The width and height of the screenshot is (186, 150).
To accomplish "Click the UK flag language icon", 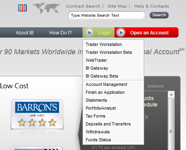I will [x=23, y=8].
